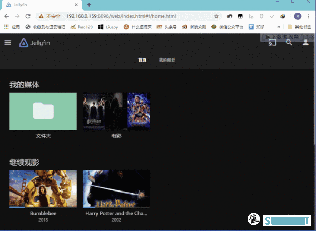Open a new browser tab

(x=89, y=5)
